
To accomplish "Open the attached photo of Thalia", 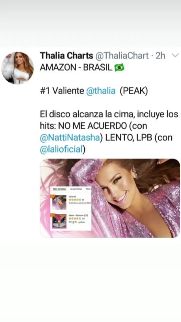I will [110, 198].
